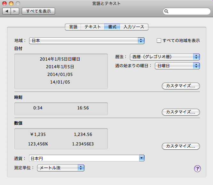The width and height of the screenshot is (213, 185).
Task: Switch to the 言語 tab
Action: 73,27
